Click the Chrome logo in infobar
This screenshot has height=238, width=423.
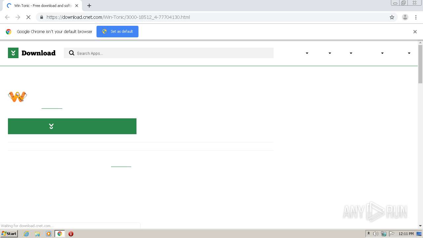point(9,32)
